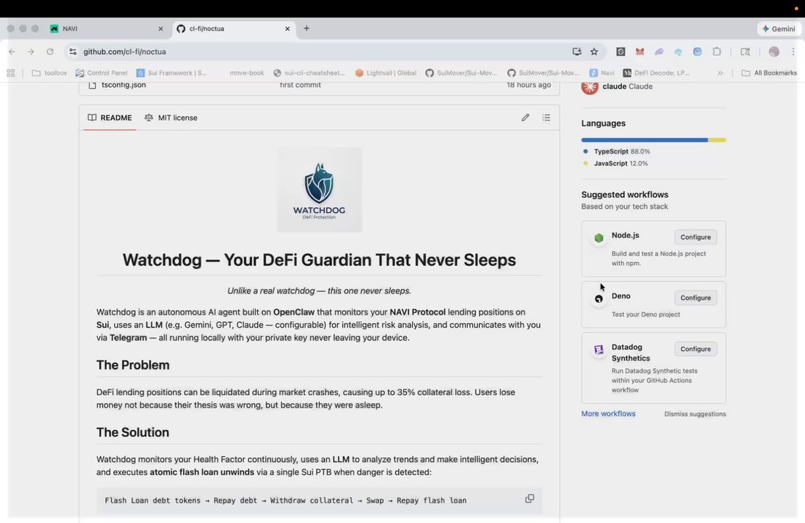Open the Chrome profile avatar

coord(774,52)
